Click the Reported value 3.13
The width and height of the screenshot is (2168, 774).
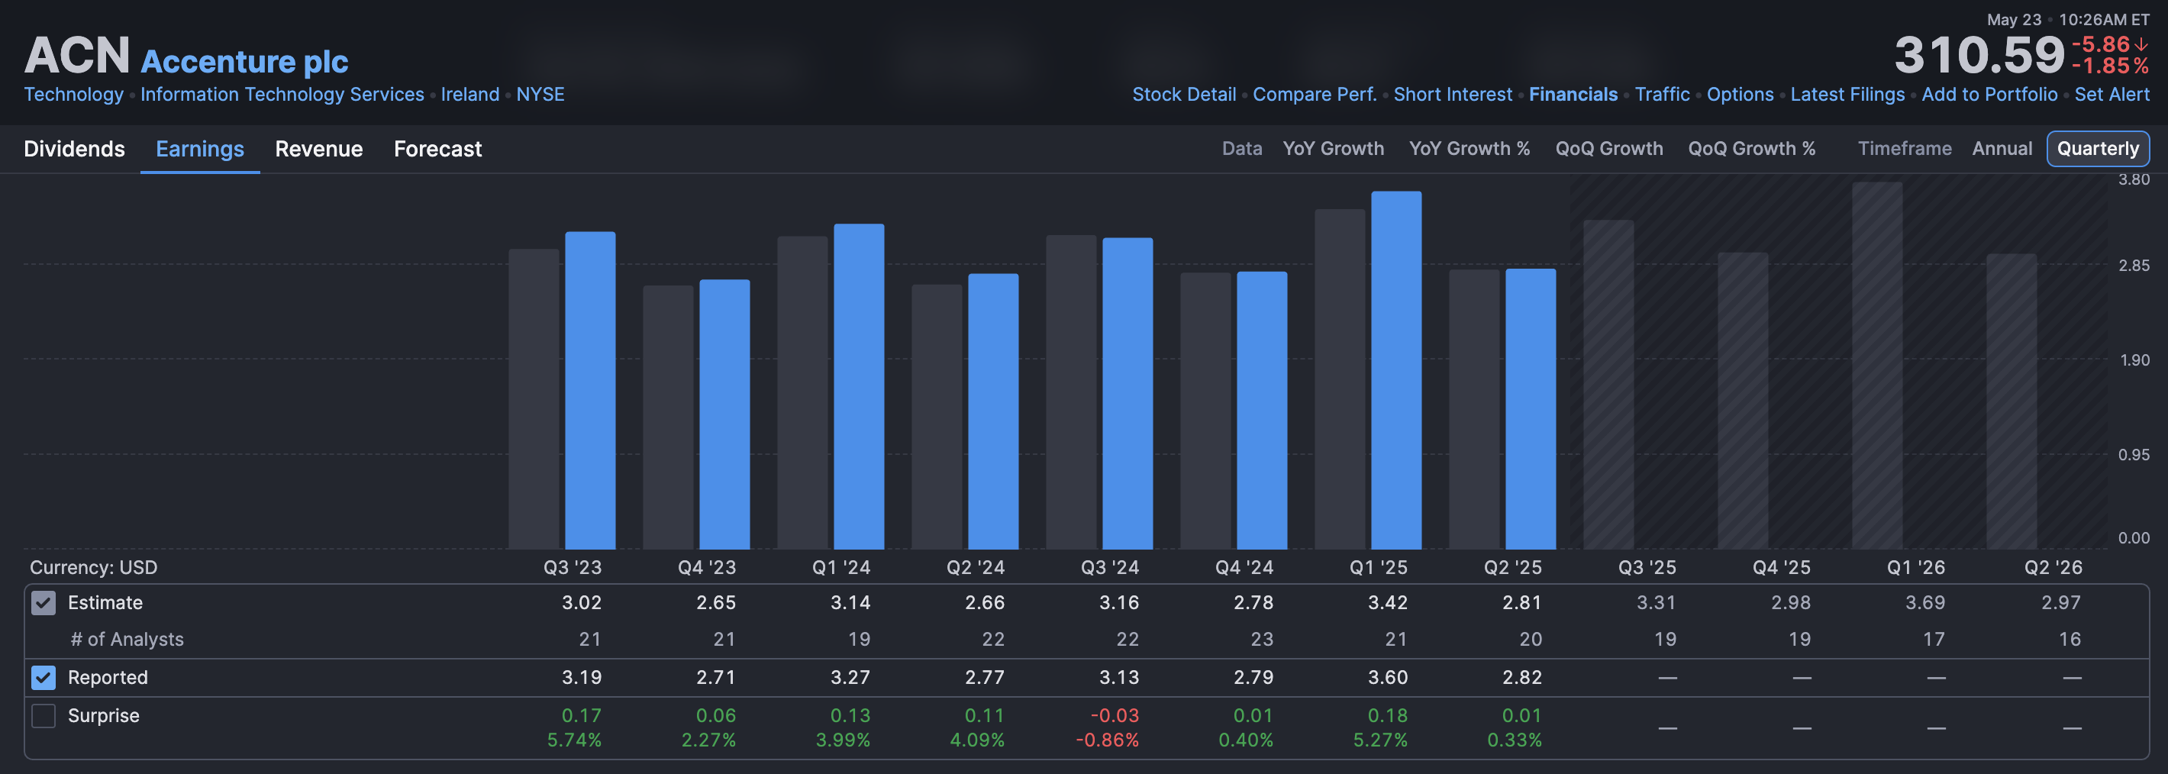[x=1118, y=677]
